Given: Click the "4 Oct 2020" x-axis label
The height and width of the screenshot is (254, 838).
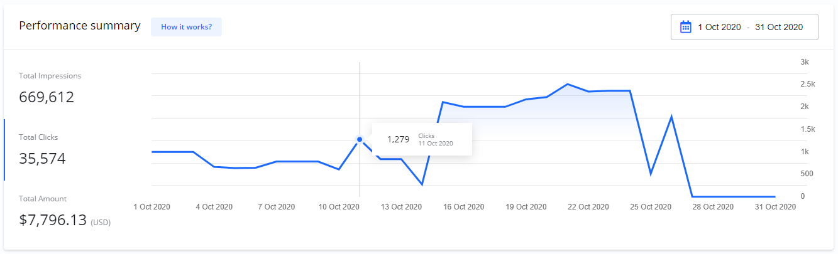Looking at the screenshot, I should tap(214, 207).
